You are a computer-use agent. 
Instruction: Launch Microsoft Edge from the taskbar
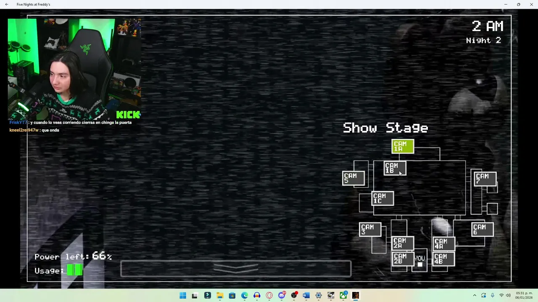click(x=245, y=296)
